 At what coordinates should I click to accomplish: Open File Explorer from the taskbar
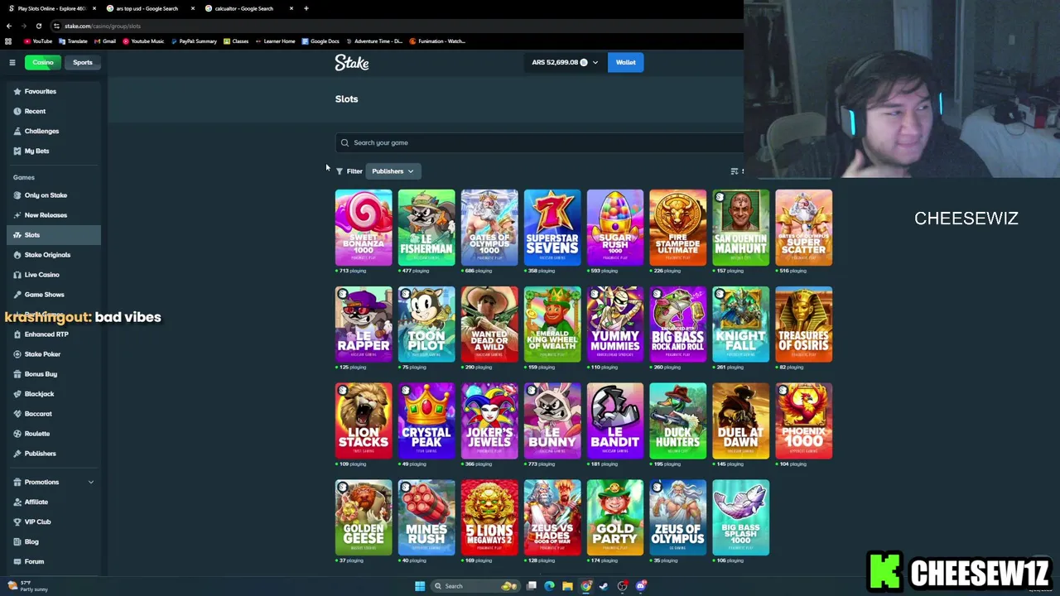(567, 586)
